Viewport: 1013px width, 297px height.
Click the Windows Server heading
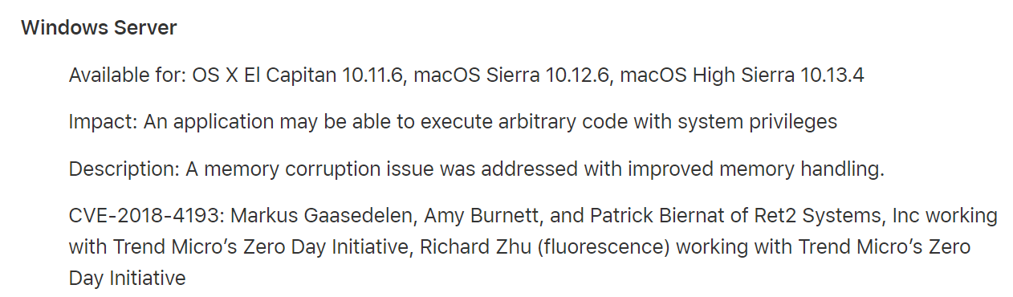[99, 28]
